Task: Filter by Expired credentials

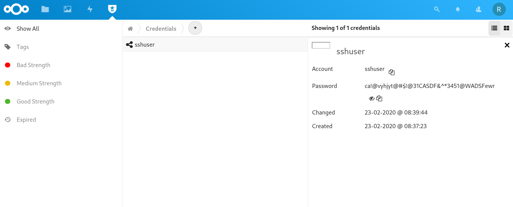Action: point(26,120)
